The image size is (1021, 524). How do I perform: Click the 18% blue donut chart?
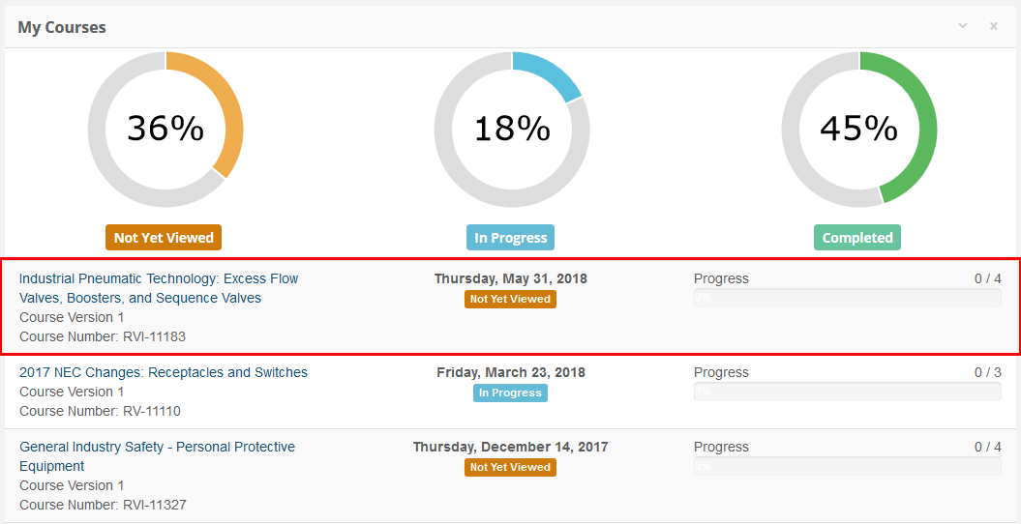point(512,129)
